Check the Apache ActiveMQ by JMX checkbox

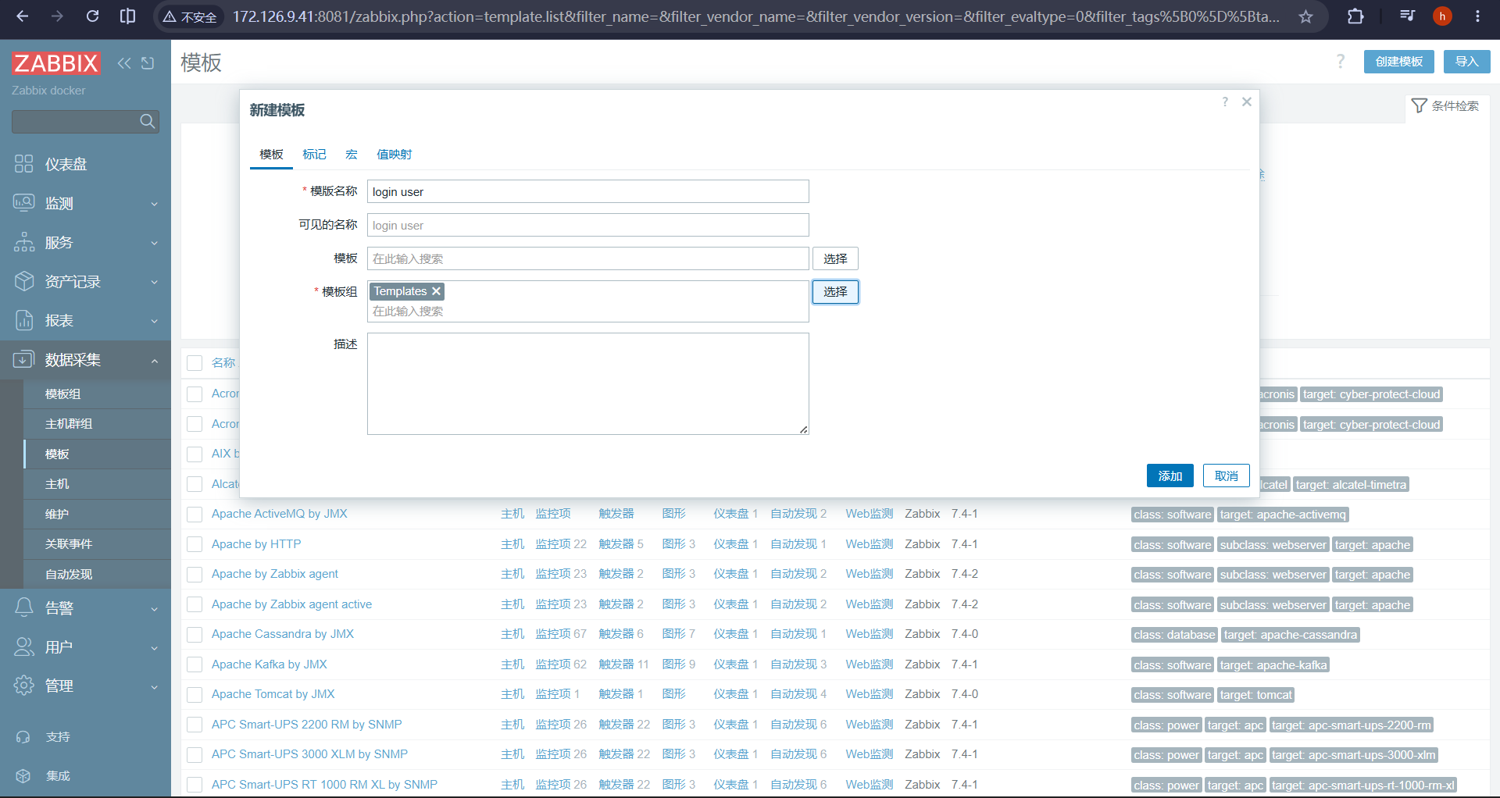[195, 515]
